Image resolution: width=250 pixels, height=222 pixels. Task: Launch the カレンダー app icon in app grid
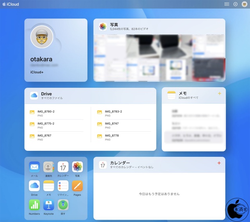coord(63,167)
